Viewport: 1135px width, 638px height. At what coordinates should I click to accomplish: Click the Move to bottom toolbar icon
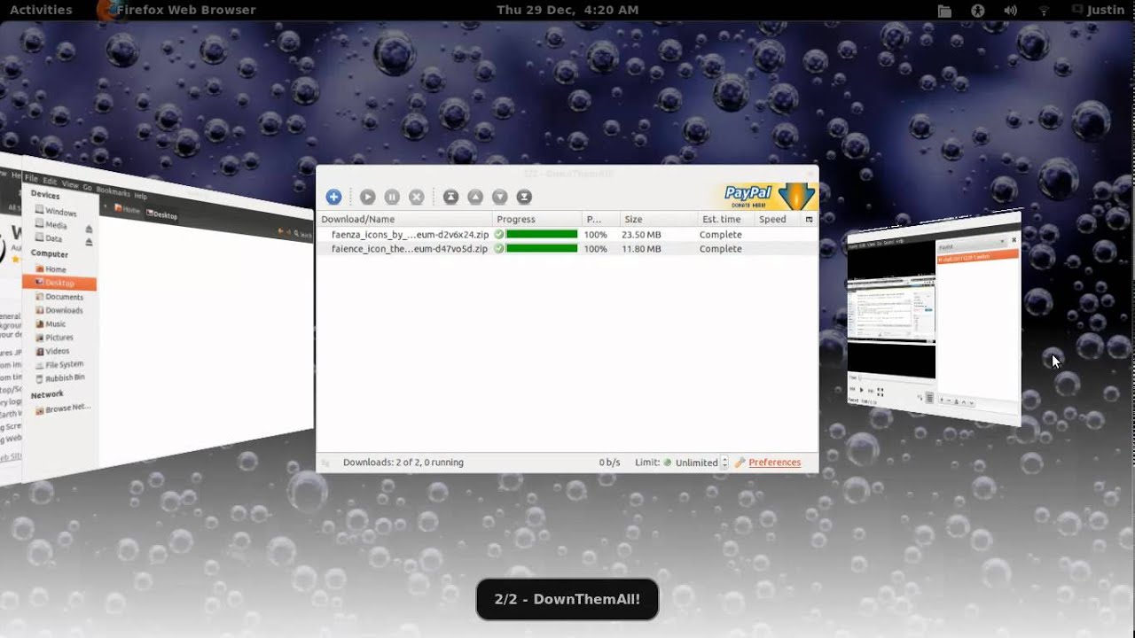click(524, 197)
